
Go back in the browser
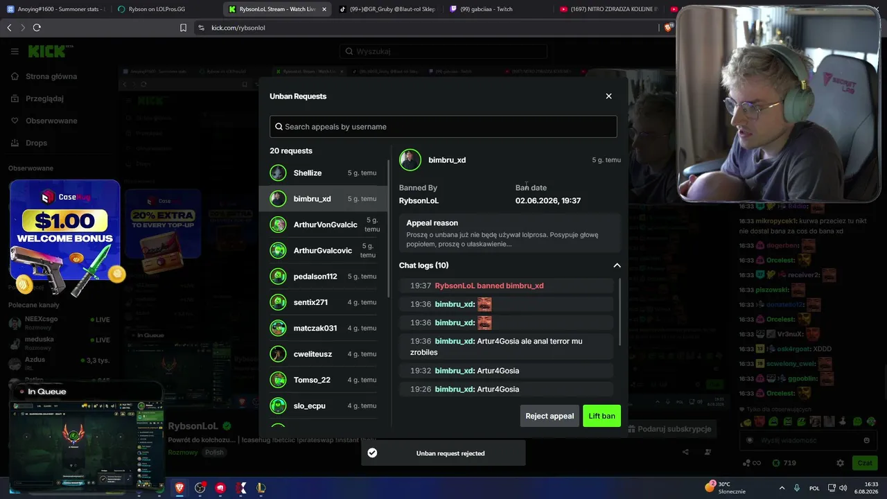(x=10, y=28)
